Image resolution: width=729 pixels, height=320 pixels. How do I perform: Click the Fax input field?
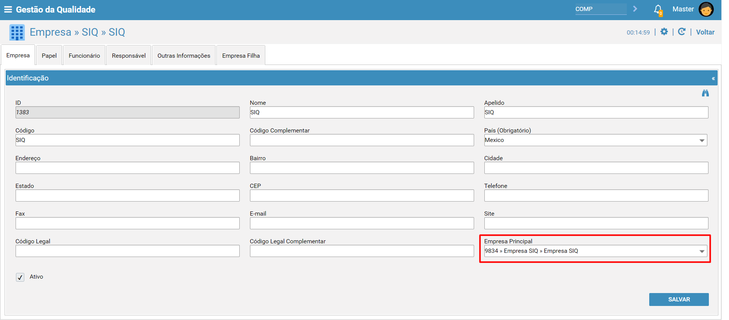click(x=127, y=223)
